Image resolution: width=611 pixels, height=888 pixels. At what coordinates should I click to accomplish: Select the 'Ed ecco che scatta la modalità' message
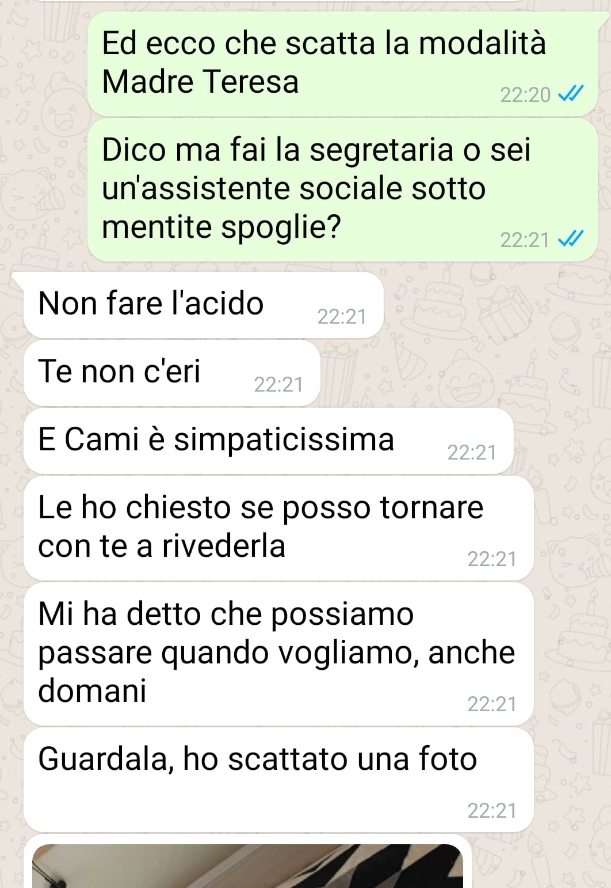(342, 63)
